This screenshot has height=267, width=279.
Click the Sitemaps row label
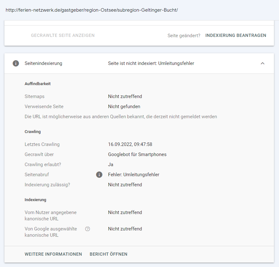pyautogui.click(x=34, y=96)
